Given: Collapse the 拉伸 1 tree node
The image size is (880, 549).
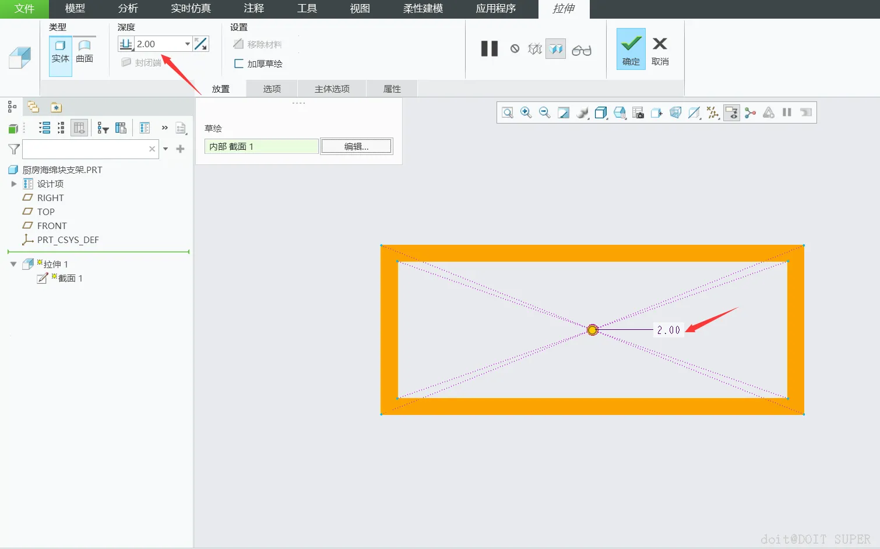Looking at the screenshot, I should 13,264.
